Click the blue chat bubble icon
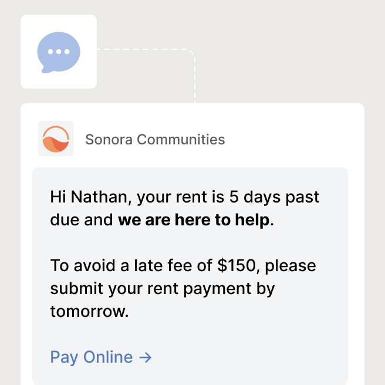Viewport: 385px width, 385px height. 59,52
